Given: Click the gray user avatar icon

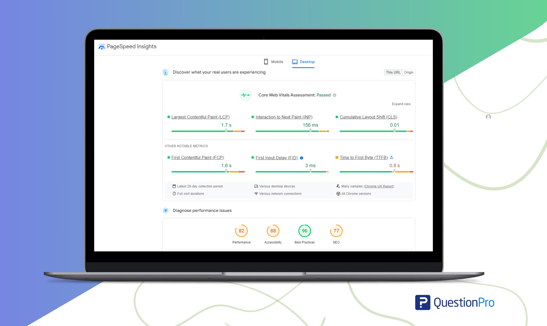Looking at the screenshot, I should [488, 117].
